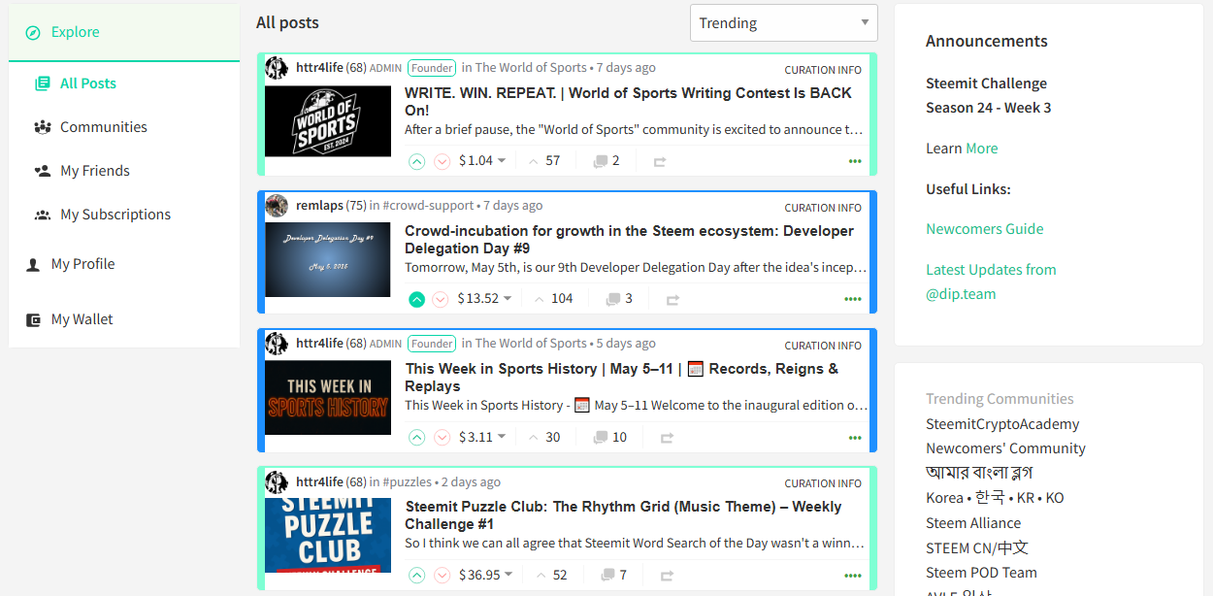Viewport: 1213px width, 596px height.
Task: Resteem the Steemit Puzzle Club post
Action: 667,577
